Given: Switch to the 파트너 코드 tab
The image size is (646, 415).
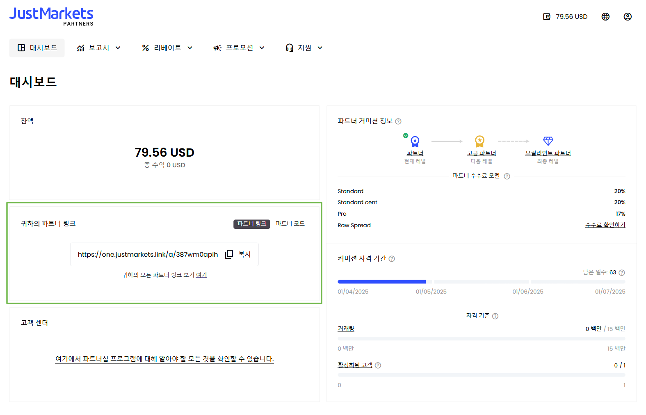Looking at the screenshot, I should pos(290,224).
